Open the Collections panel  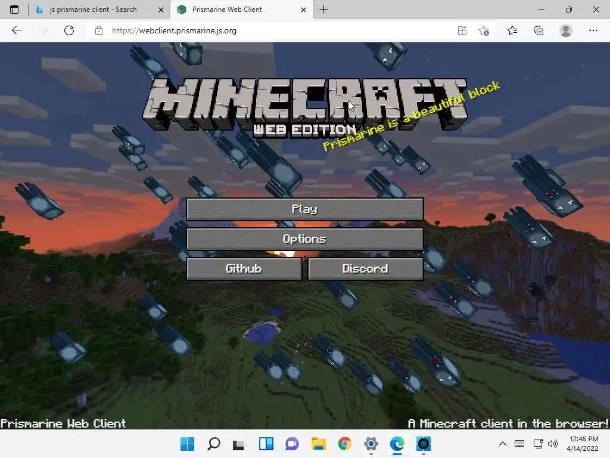[x=539, y=30]
